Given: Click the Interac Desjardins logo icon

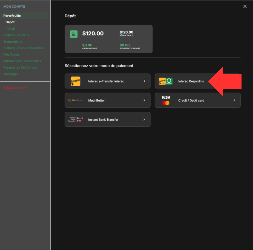Looking at the screenshot, I should tap(165, 81).
